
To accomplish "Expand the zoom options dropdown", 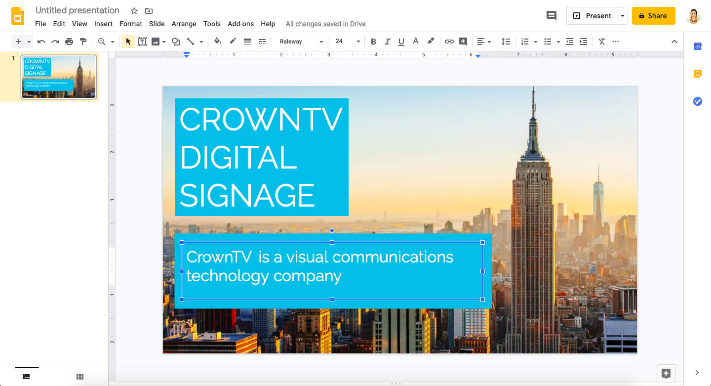I will pos(112,42).
